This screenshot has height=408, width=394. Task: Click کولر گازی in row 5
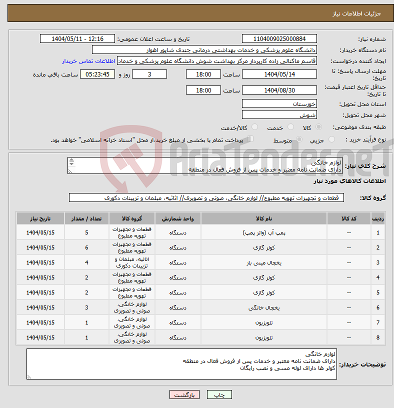pyautogui.click(x=264, y=292)
